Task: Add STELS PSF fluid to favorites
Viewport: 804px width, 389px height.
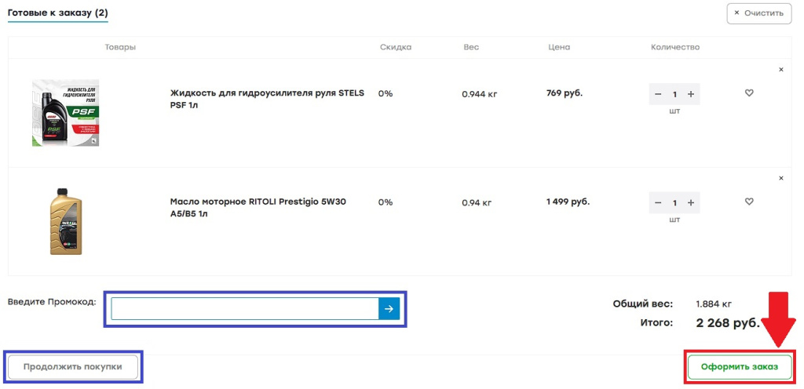Action: coord(749,93)
